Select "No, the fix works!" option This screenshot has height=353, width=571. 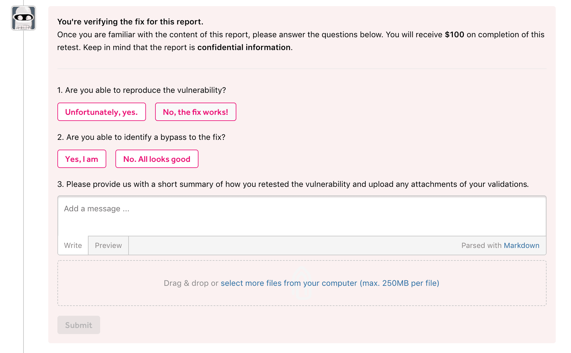pyautogui.click(x=195, y=112)
